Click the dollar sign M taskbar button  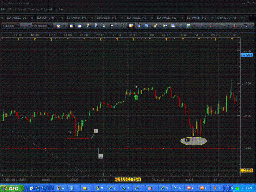(x=100, y=188)
